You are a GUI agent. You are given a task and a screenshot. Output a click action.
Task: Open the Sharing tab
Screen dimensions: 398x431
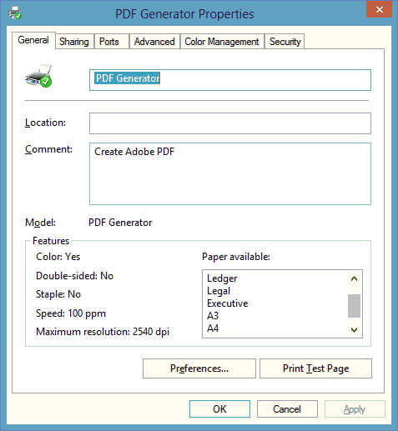click(74, 42)
